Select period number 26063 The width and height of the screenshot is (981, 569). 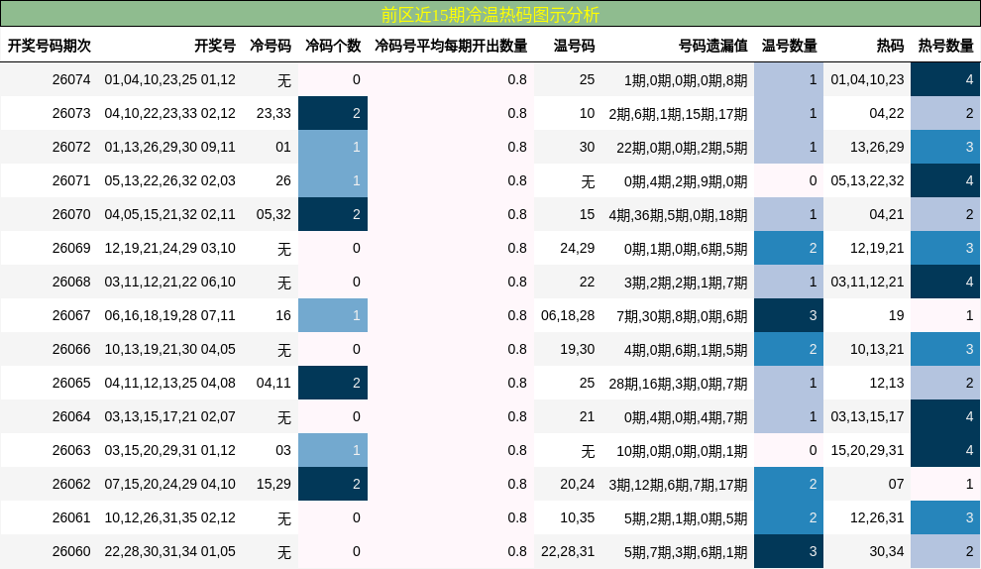coord(71,451)
